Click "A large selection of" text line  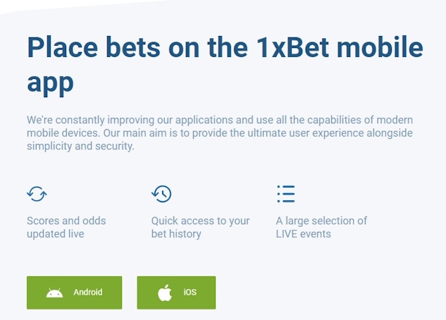(321, 221)
